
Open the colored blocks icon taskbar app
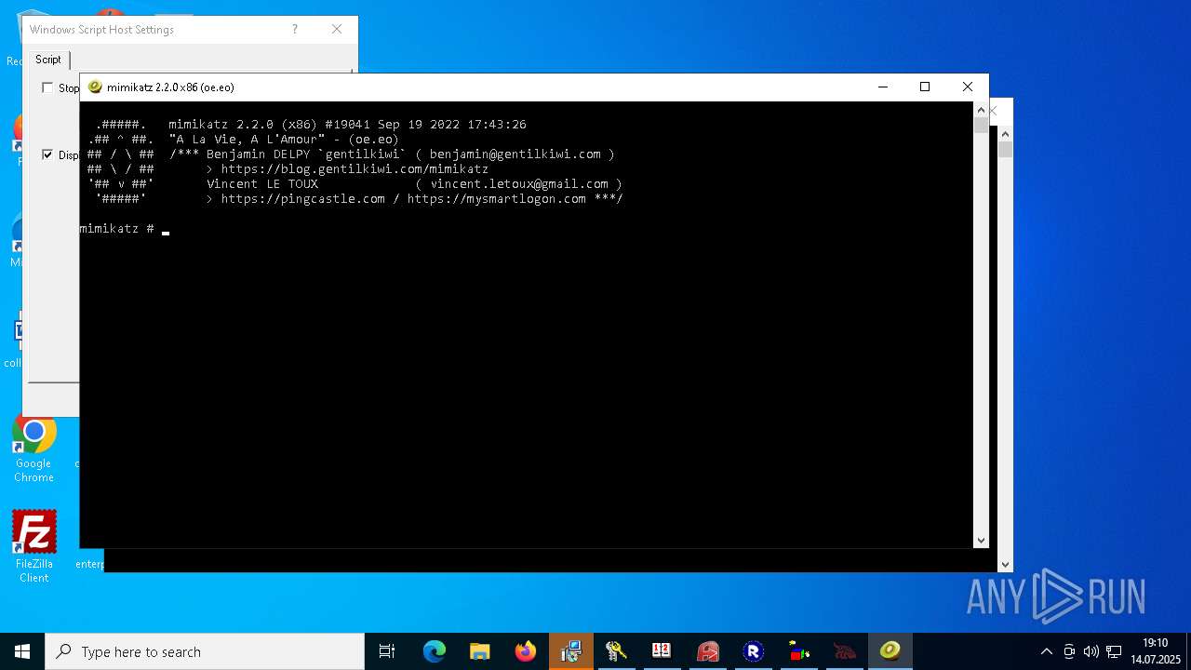point(798,651)
